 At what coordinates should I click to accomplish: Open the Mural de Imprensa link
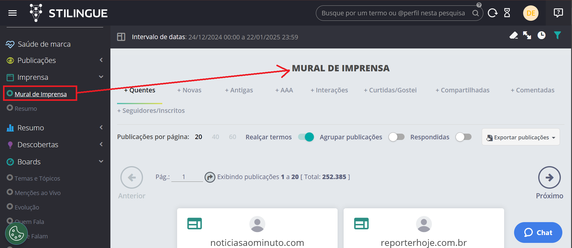(41, 94)
